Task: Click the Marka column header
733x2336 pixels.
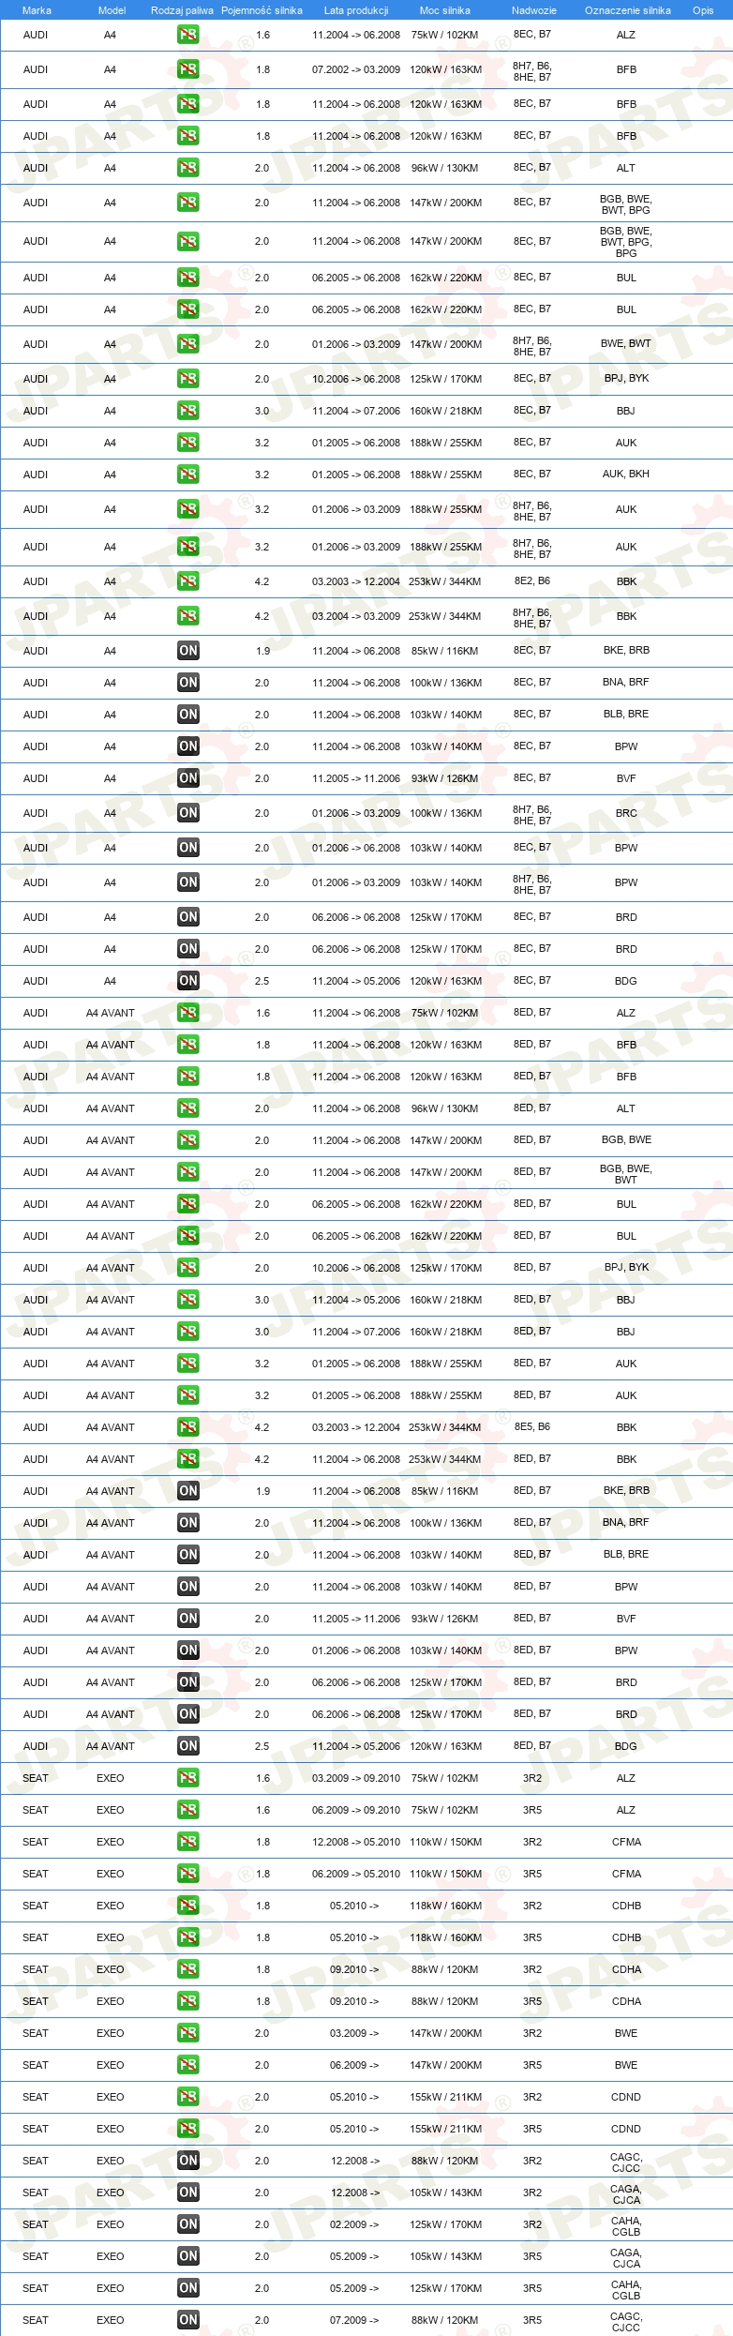Action: coord(37,10)
